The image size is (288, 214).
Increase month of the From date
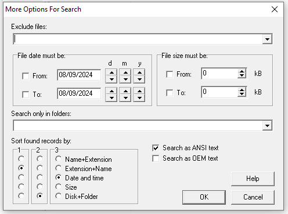(125, 72)
